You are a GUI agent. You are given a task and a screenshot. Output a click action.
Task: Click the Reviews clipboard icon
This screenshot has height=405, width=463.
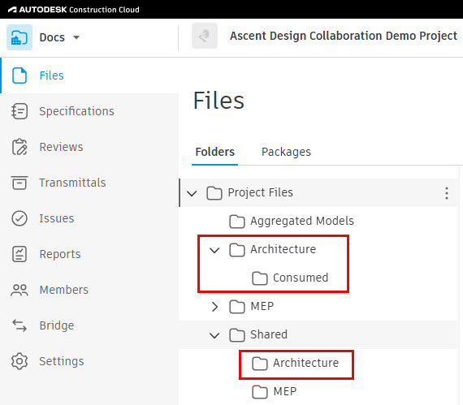[19, 147]
